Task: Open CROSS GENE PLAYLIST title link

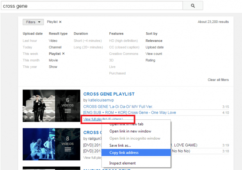Action: click(x=109, y=94)
